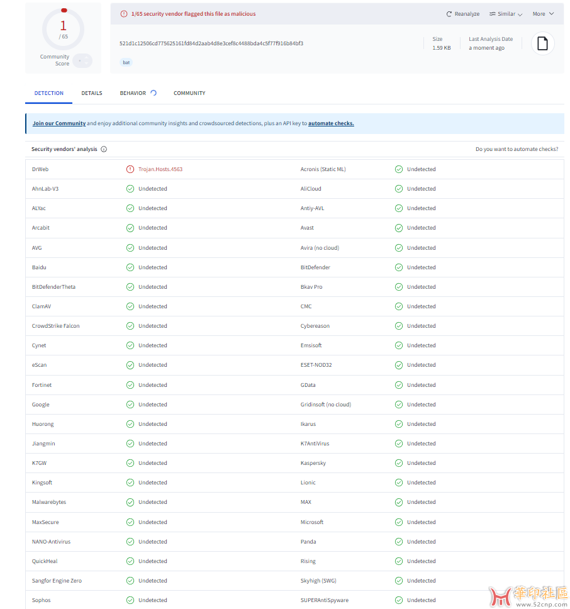Click Undetected result for Lionic

[x=422, y=483]
